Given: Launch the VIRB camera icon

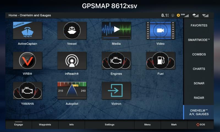Looking at the screenshot, I should tap(28, 61).
